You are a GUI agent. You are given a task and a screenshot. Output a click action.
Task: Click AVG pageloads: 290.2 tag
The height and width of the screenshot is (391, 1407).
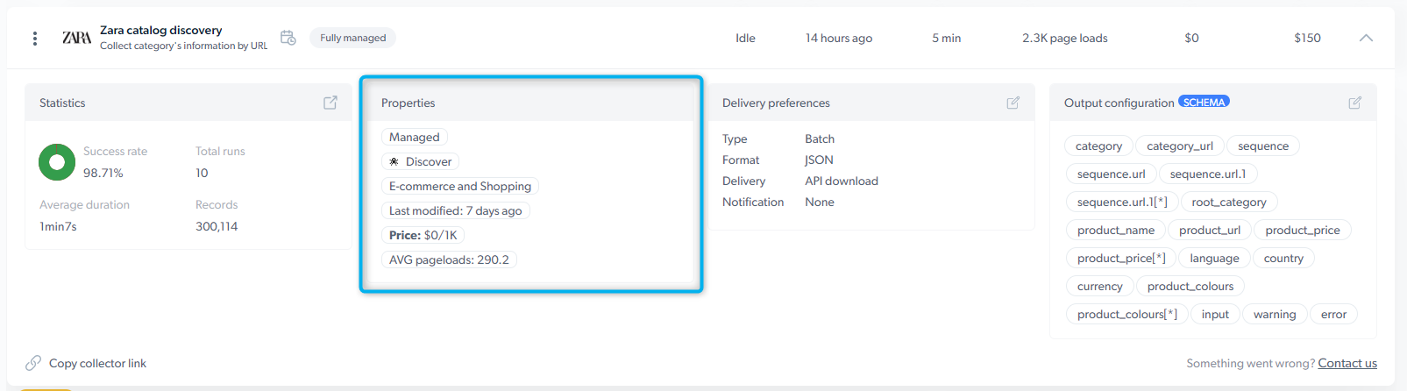449,259
